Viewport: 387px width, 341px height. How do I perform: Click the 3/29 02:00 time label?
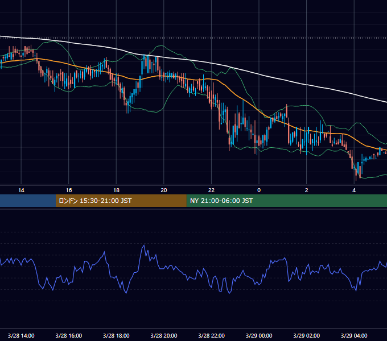tap(307, 335)
